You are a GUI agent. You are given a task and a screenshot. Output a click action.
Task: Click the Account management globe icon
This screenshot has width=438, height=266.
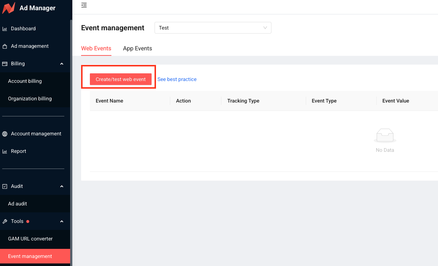point(5,134)
